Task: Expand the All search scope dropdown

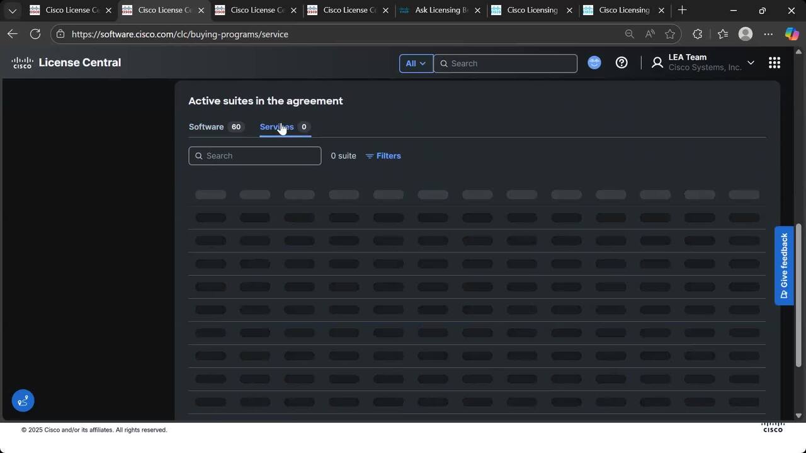Action: 416,64
